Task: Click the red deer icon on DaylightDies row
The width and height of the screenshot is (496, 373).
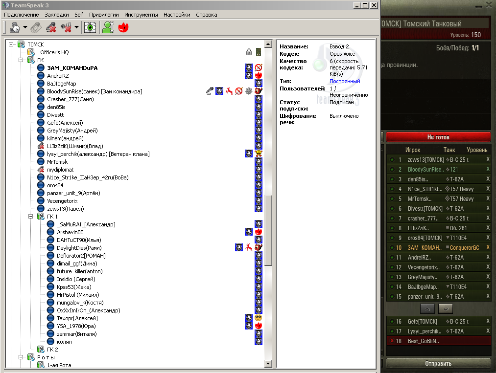Action: (x=249, y=247)
